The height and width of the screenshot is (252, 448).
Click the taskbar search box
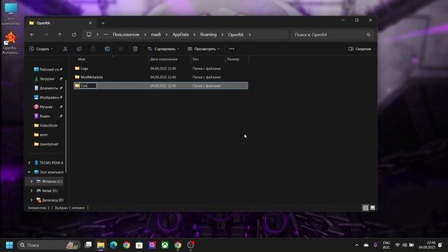coord(48,245)
